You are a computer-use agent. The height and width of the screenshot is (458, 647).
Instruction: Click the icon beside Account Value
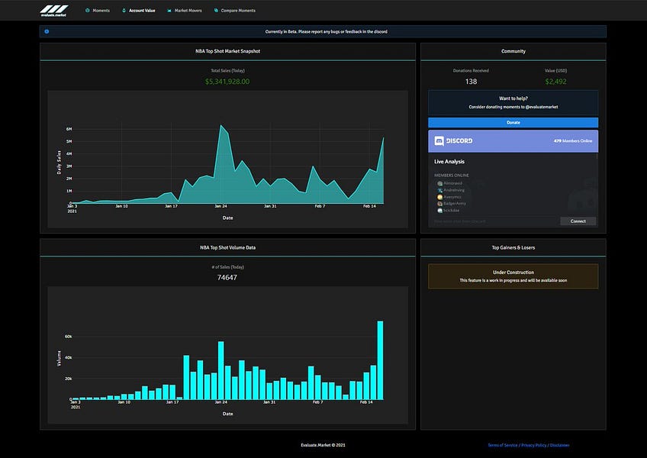(x=124, y=11)
